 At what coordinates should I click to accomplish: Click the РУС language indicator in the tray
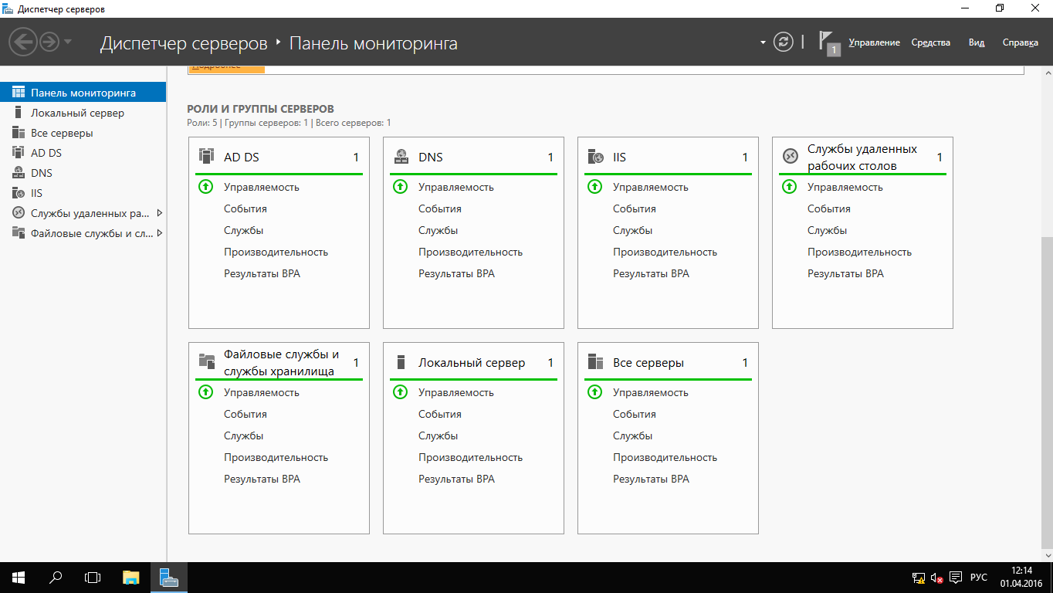pyautogui.click(x=978, y=577)
